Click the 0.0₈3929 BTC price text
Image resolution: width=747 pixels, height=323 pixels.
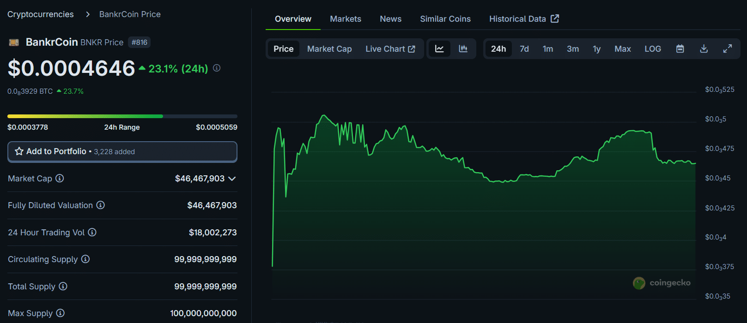(x=30, y=91)
